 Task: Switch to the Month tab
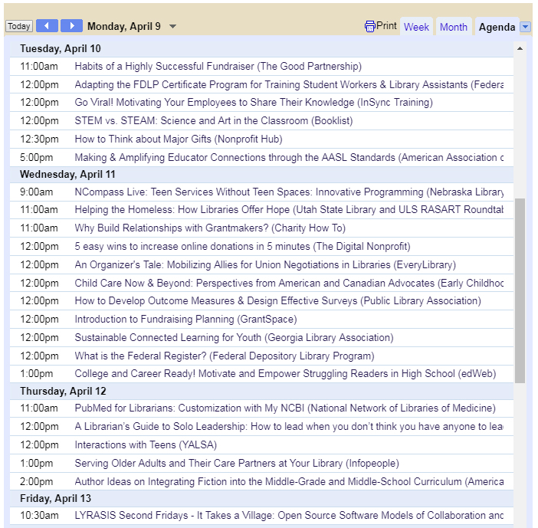tap(454, 27)
